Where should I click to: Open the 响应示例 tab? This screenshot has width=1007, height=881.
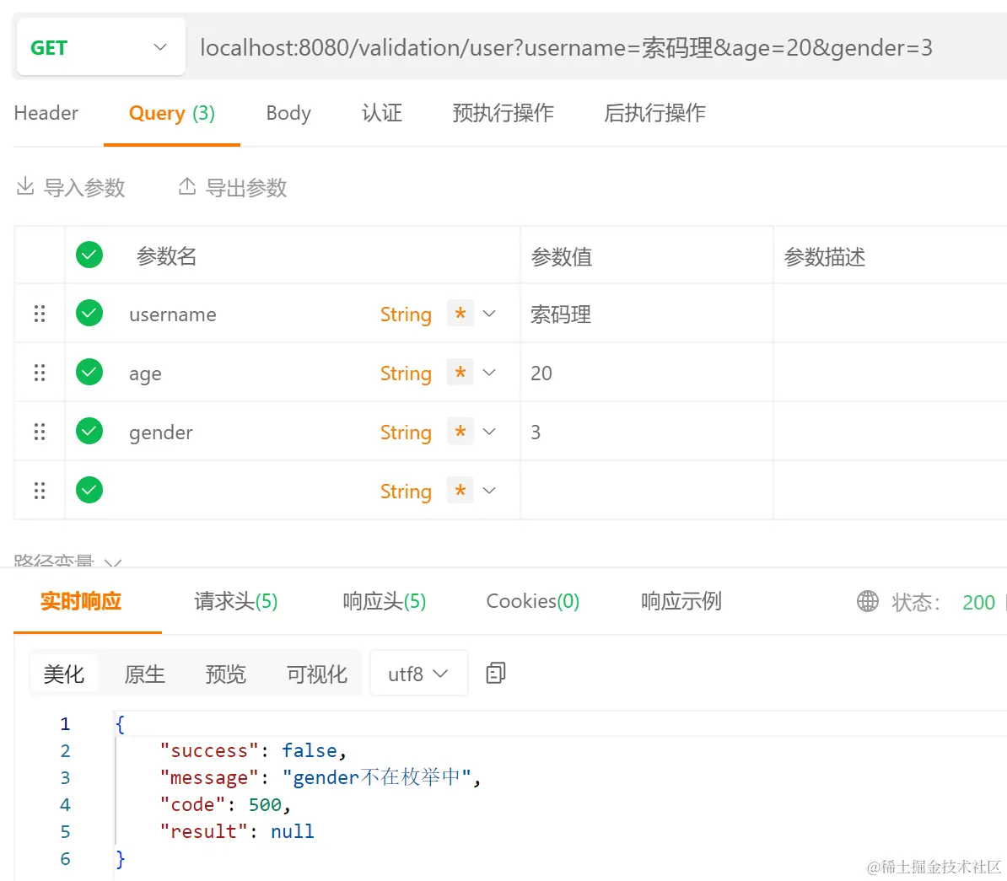tap(681, 601)
